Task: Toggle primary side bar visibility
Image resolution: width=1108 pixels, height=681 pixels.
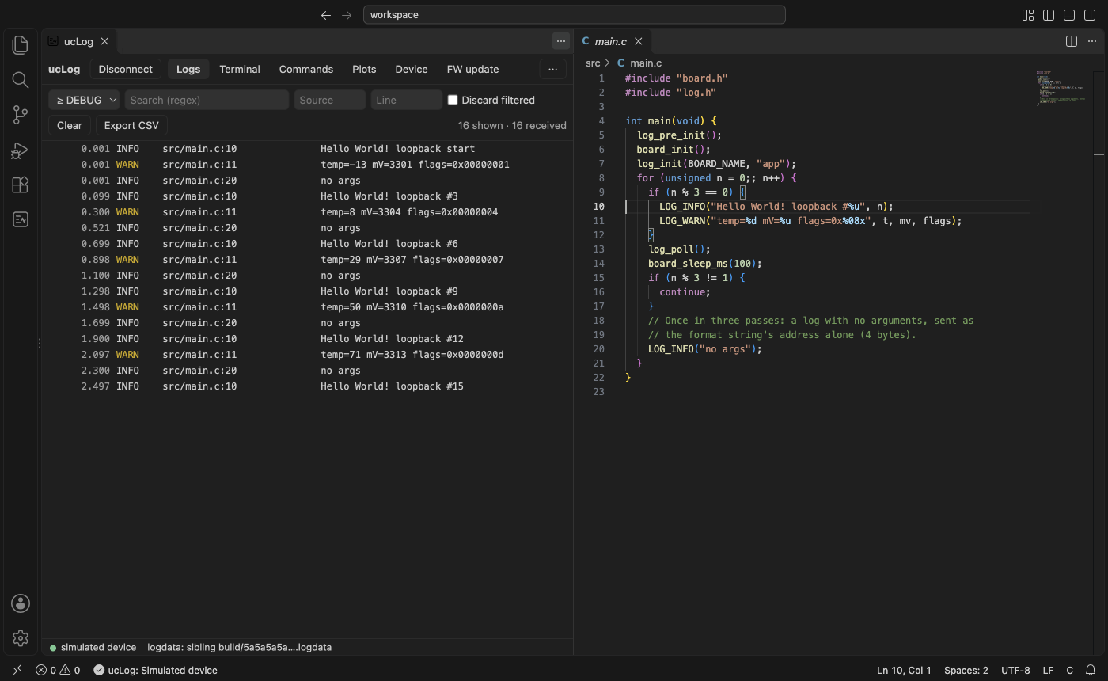Action: point(1049,15)
